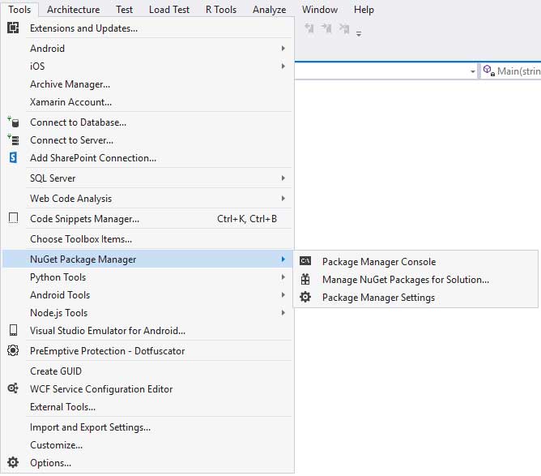The width and height of the screenshot is (541, 476).
Task: Open the Node.js Tools submenu
Action: coord(283,313)
